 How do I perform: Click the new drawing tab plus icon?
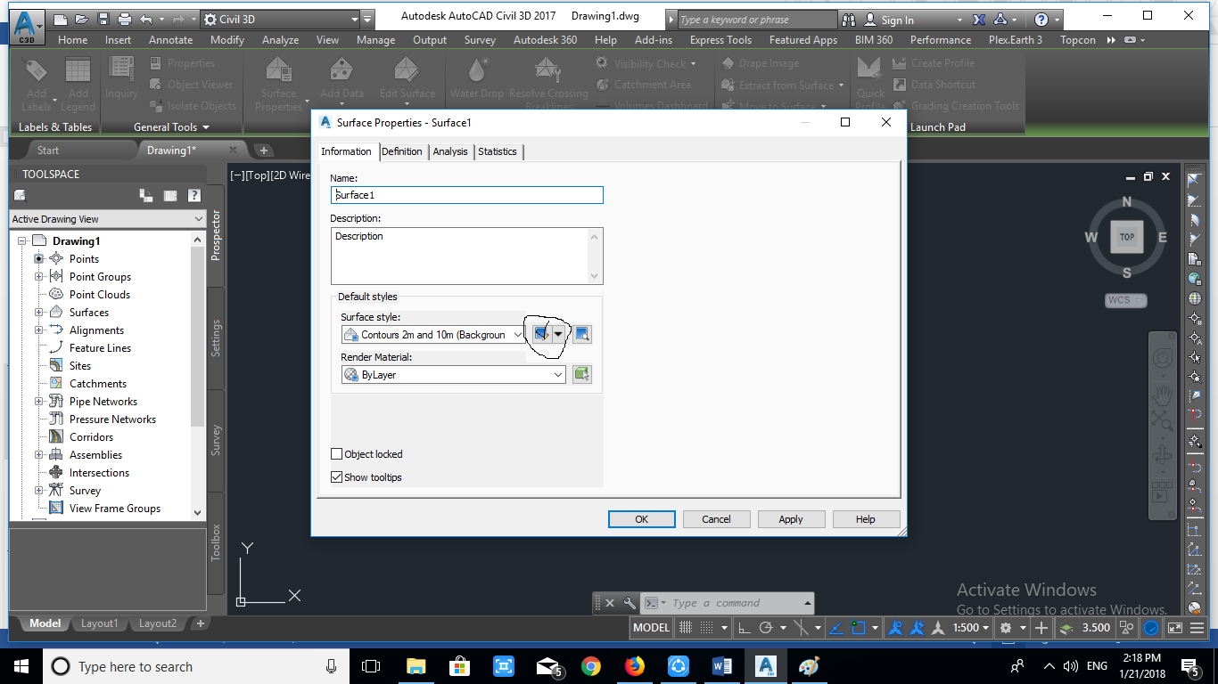[264, 151]
